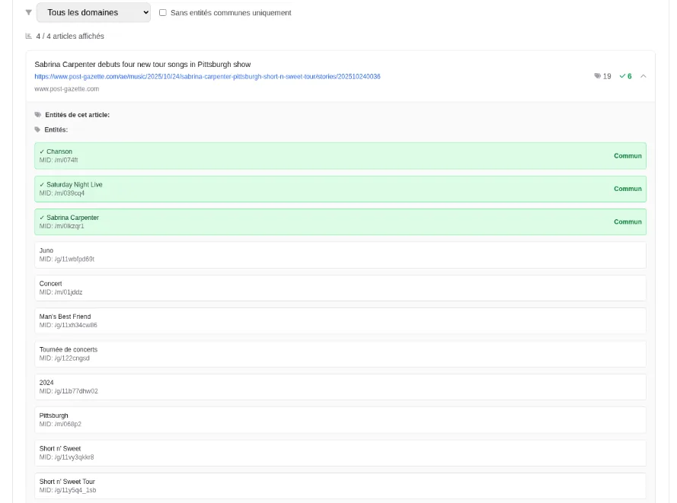Select the 'Chanson' common entity row
The image size is (677, 503).
(340, 156)
